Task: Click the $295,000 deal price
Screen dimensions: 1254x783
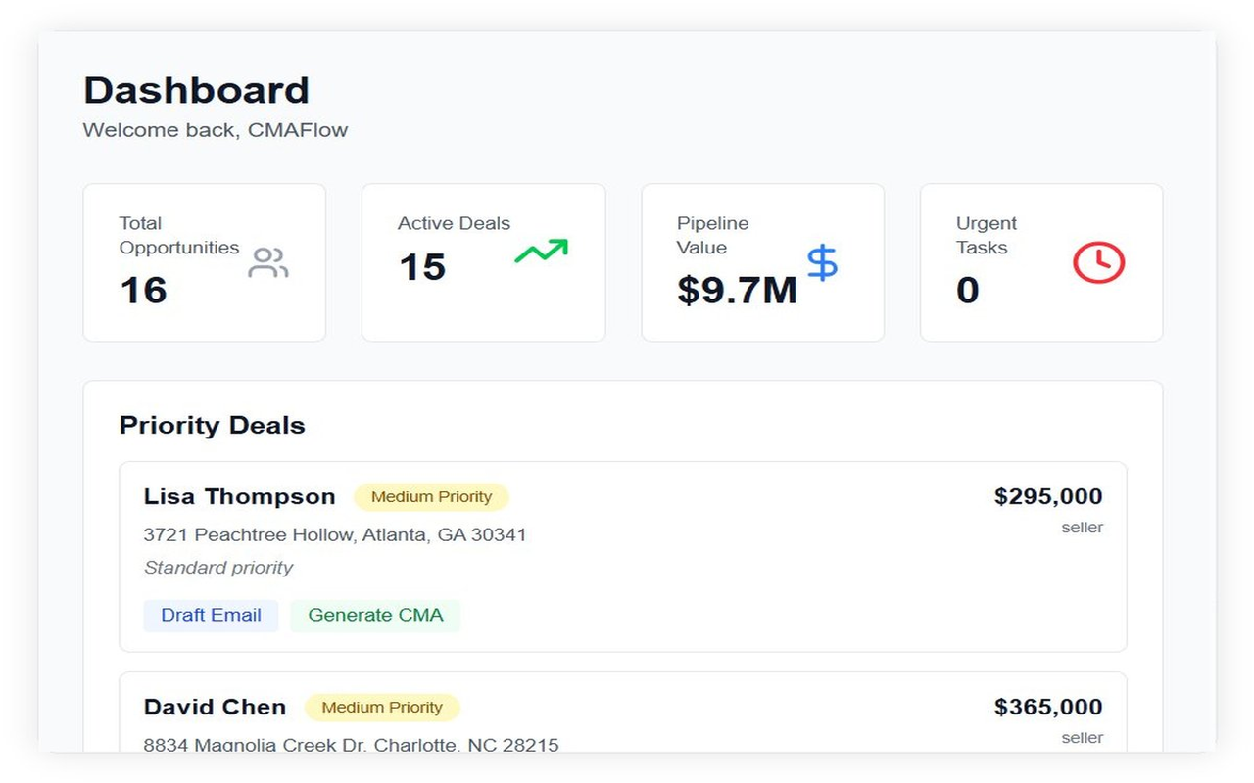Action: pos(1048,497)
